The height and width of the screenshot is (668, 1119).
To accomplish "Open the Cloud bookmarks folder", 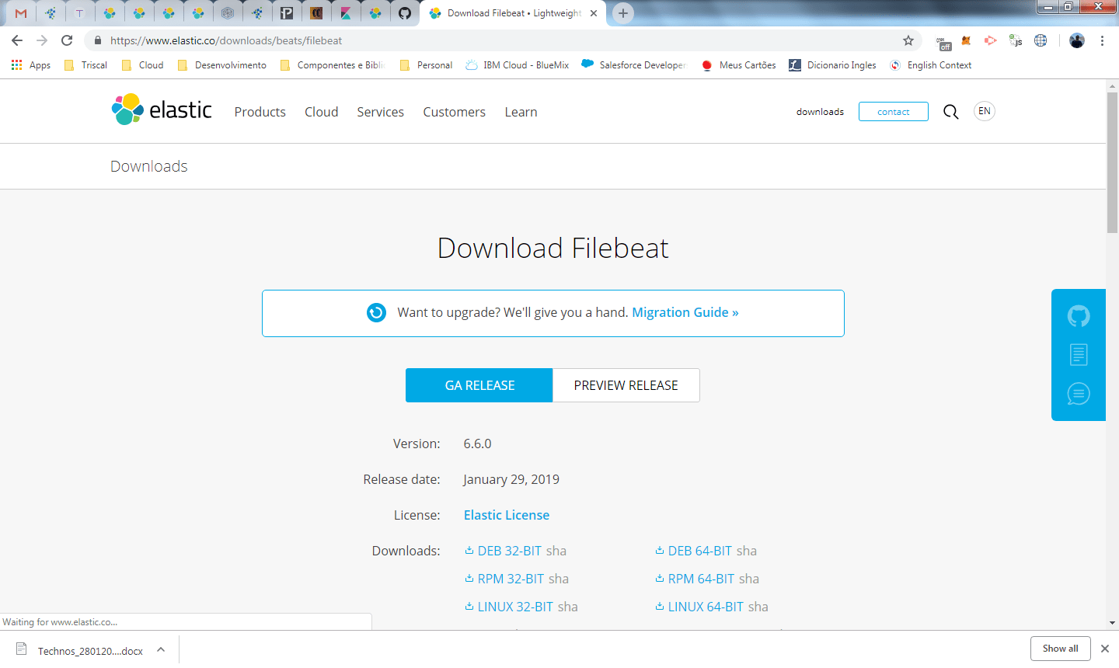I will (143, 65).
